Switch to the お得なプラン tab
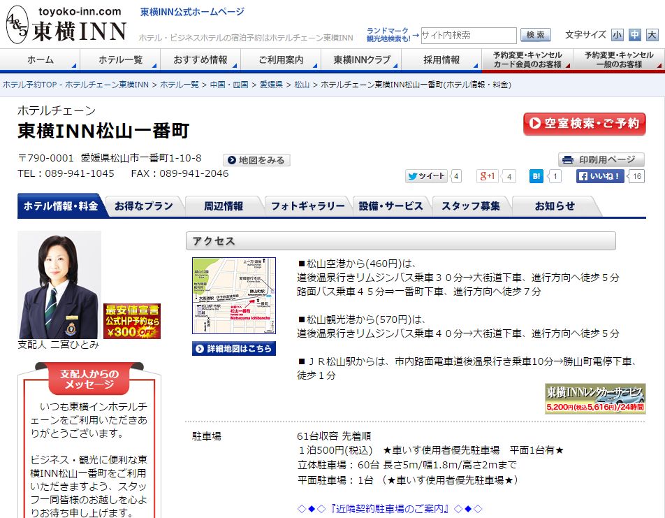 click(144, 206)
